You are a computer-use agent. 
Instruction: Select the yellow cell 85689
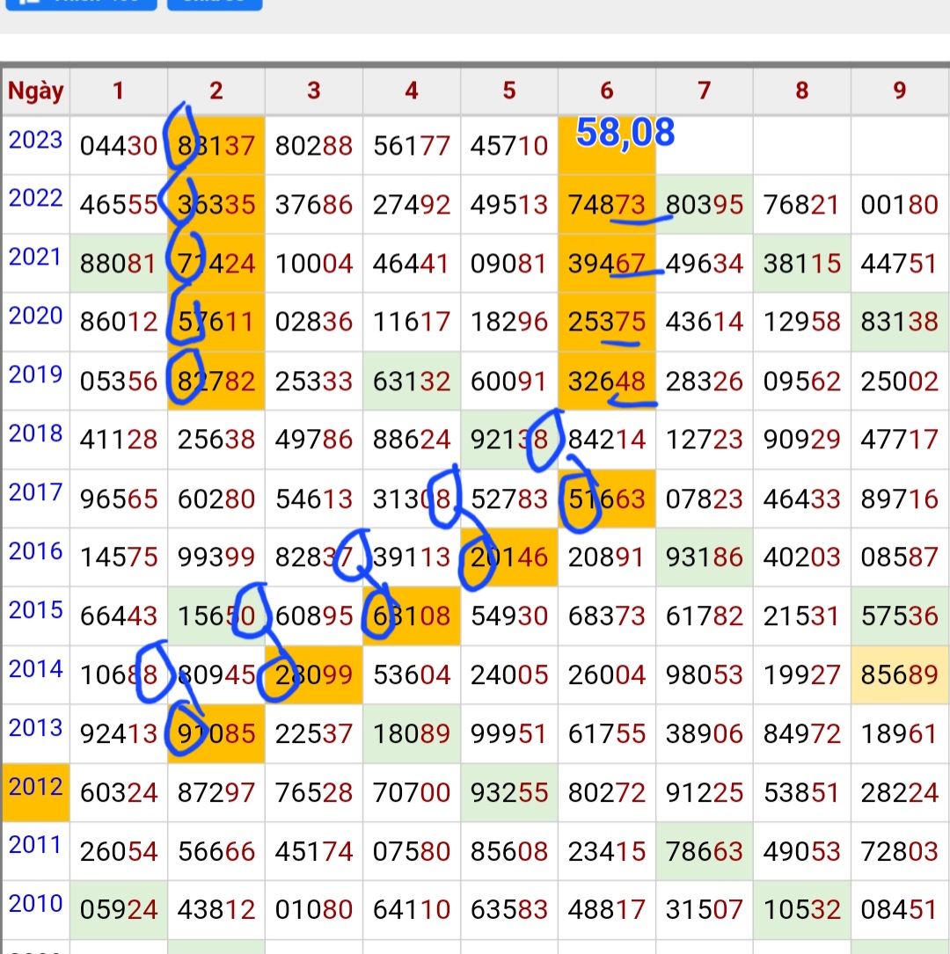(x=899, y=675)
